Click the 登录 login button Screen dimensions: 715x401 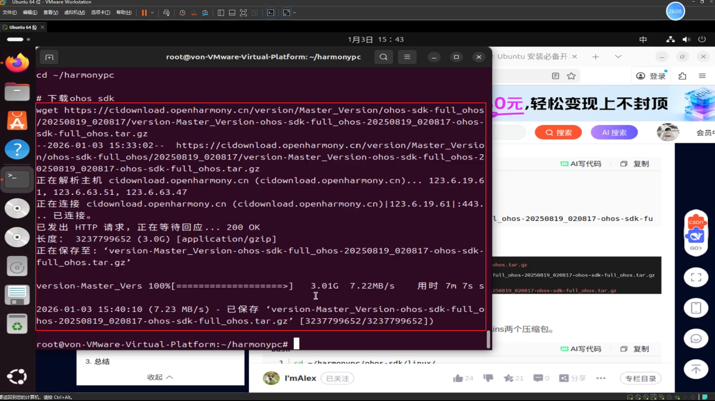point(651,76)
